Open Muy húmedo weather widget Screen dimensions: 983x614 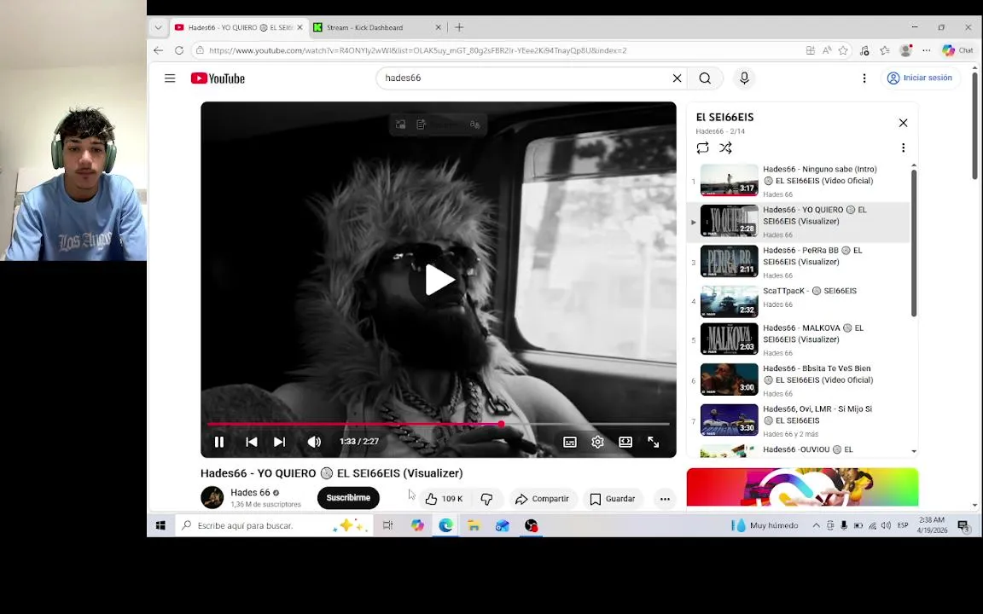765,525
